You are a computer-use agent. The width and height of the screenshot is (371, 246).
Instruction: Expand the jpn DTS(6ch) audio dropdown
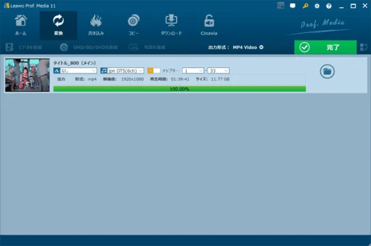coord(122,70)
